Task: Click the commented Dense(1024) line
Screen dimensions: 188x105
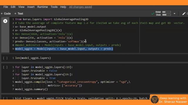Action: click(x=44, y=34)
